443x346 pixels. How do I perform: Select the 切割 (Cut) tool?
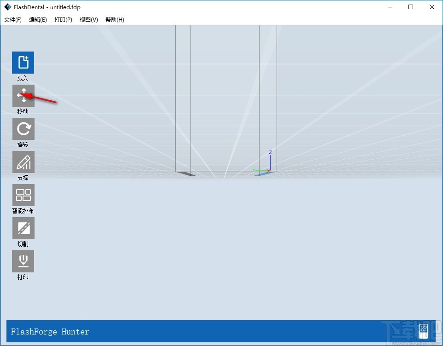pos(23,228)
